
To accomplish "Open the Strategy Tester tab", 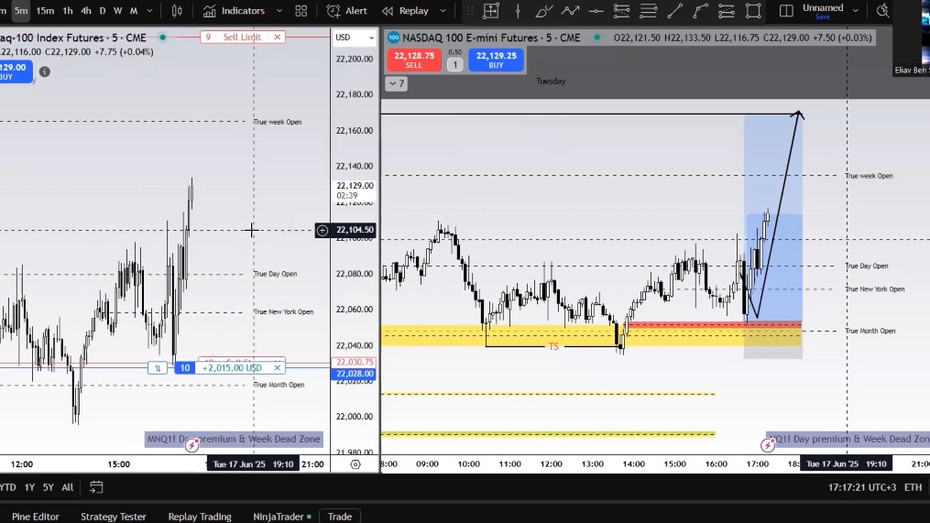I will click(x=114, y=517).
